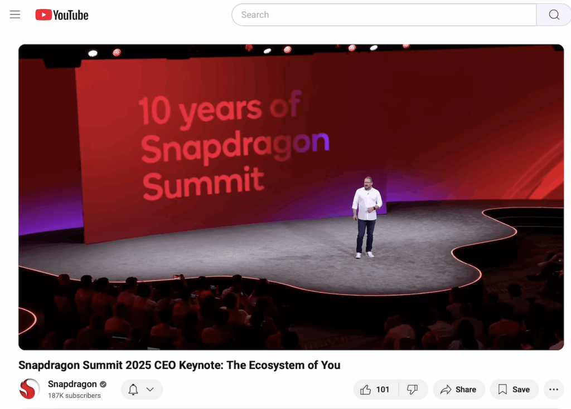Click the video title Snapdragon Summit 2025

click(179, 365)
